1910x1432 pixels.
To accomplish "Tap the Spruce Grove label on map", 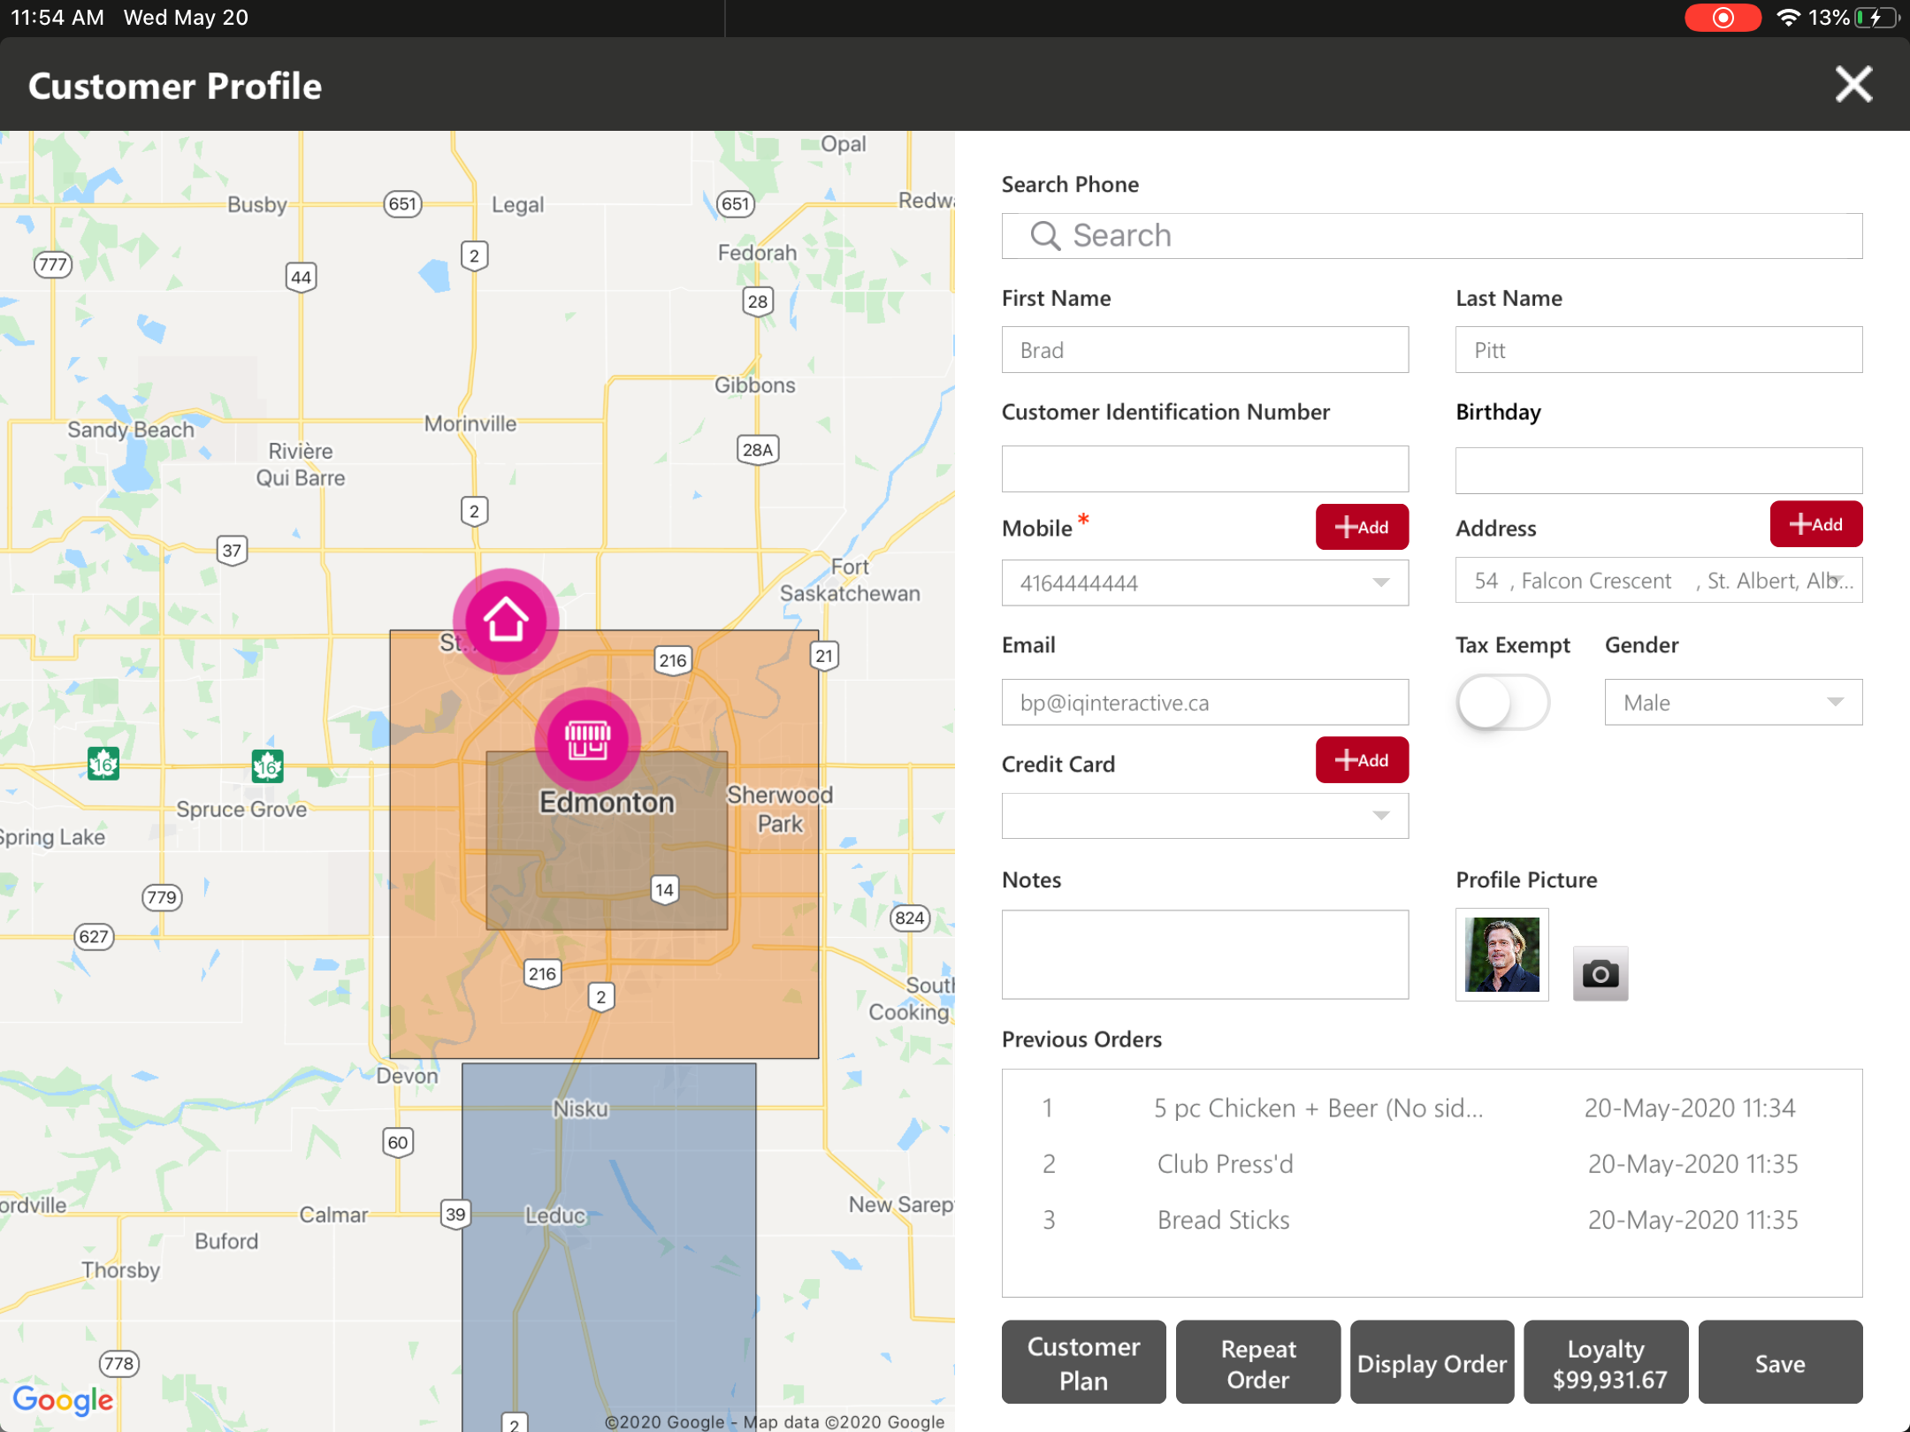I will (x=241, y=809).
